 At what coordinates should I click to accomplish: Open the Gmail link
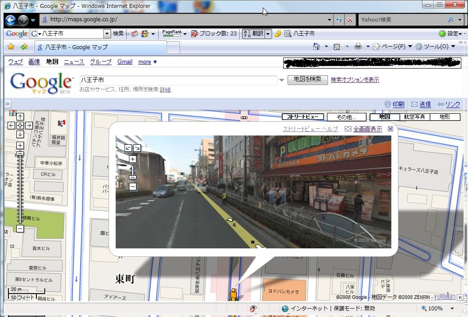click(125, 62)
